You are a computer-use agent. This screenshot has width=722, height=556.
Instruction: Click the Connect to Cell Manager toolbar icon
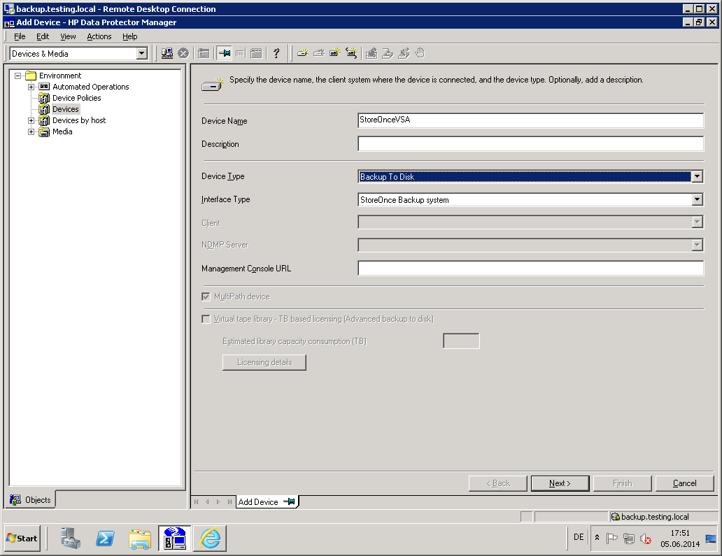click(x=167, y=53)
